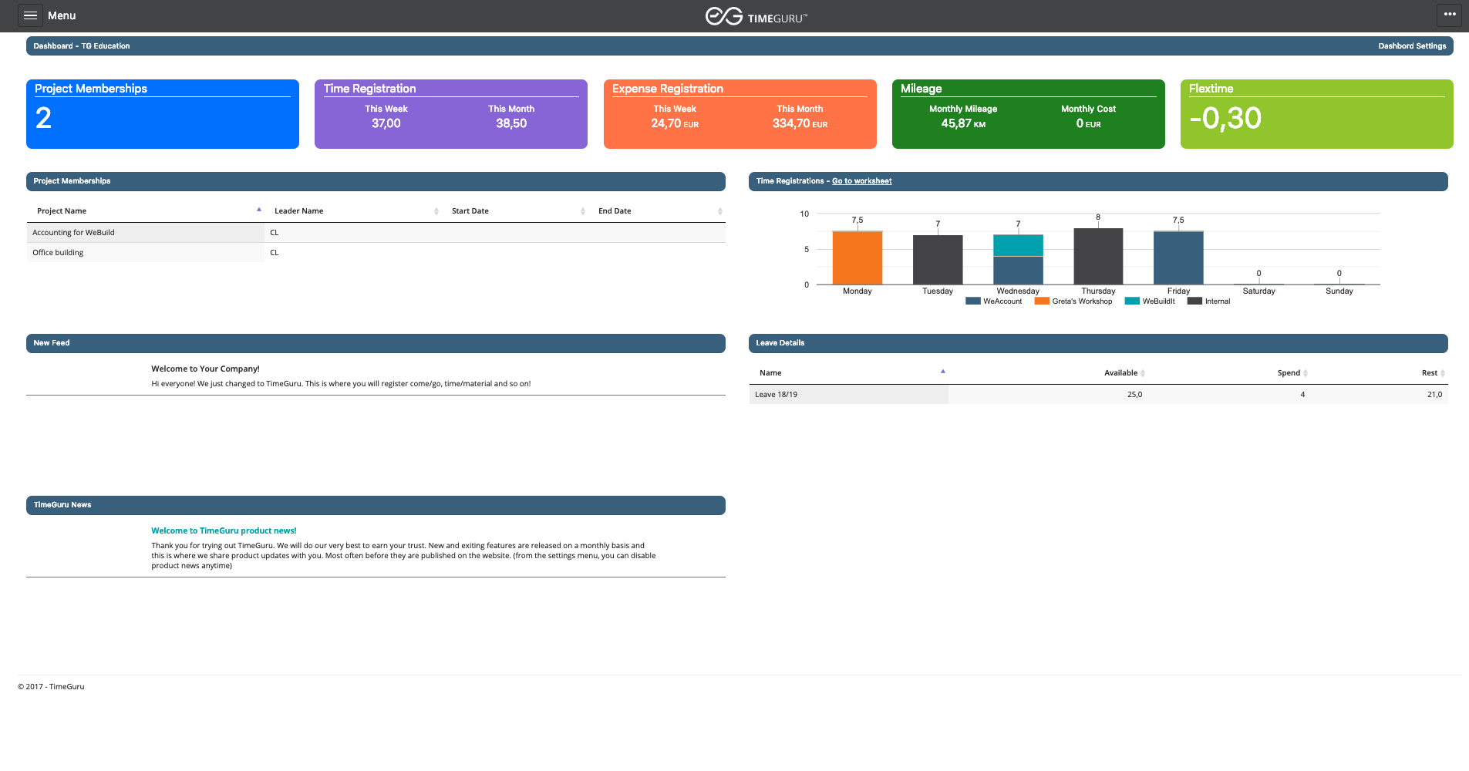Open the dark green Mileage card
The image size is (1469, 771).
(x=1029, y=114)
